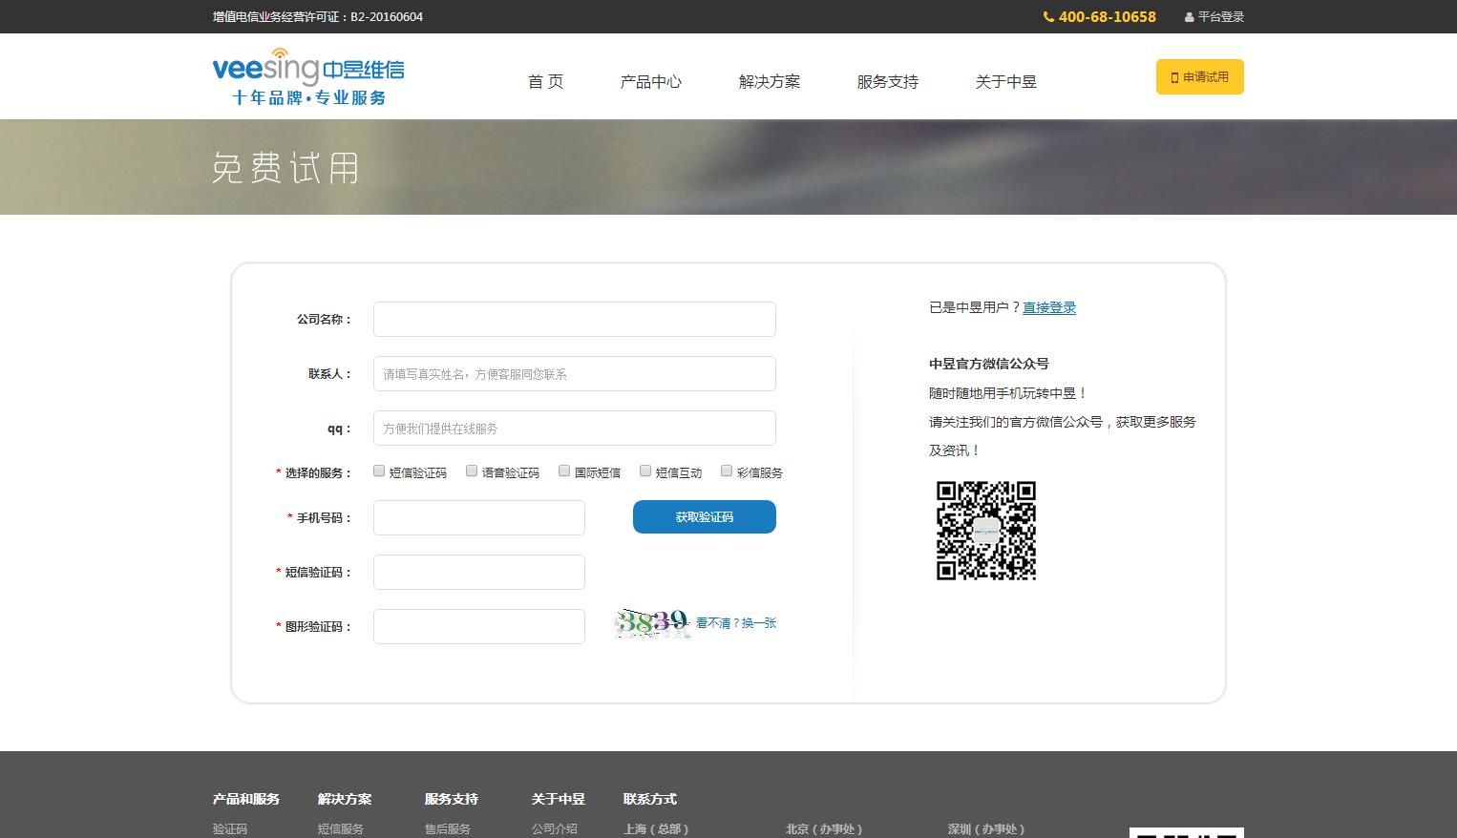Click the captcha image 3839
This screenshot has width=1457, height=838.
coord(652,623)
